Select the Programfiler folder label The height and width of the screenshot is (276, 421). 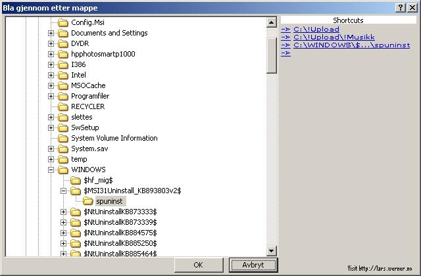tap(90, 96)
